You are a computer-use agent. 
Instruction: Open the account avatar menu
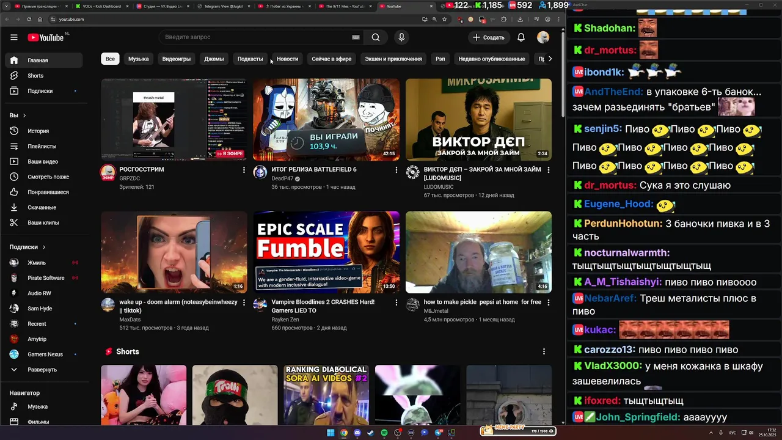pos(543,37)
